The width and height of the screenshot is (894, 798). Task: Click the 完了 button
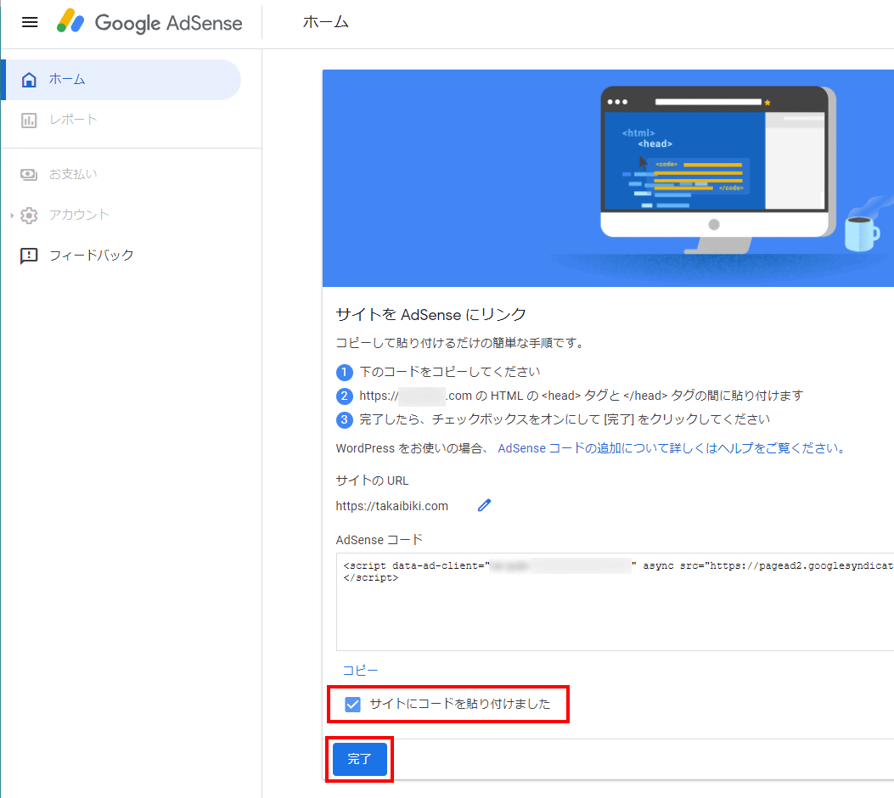point(360,759)
